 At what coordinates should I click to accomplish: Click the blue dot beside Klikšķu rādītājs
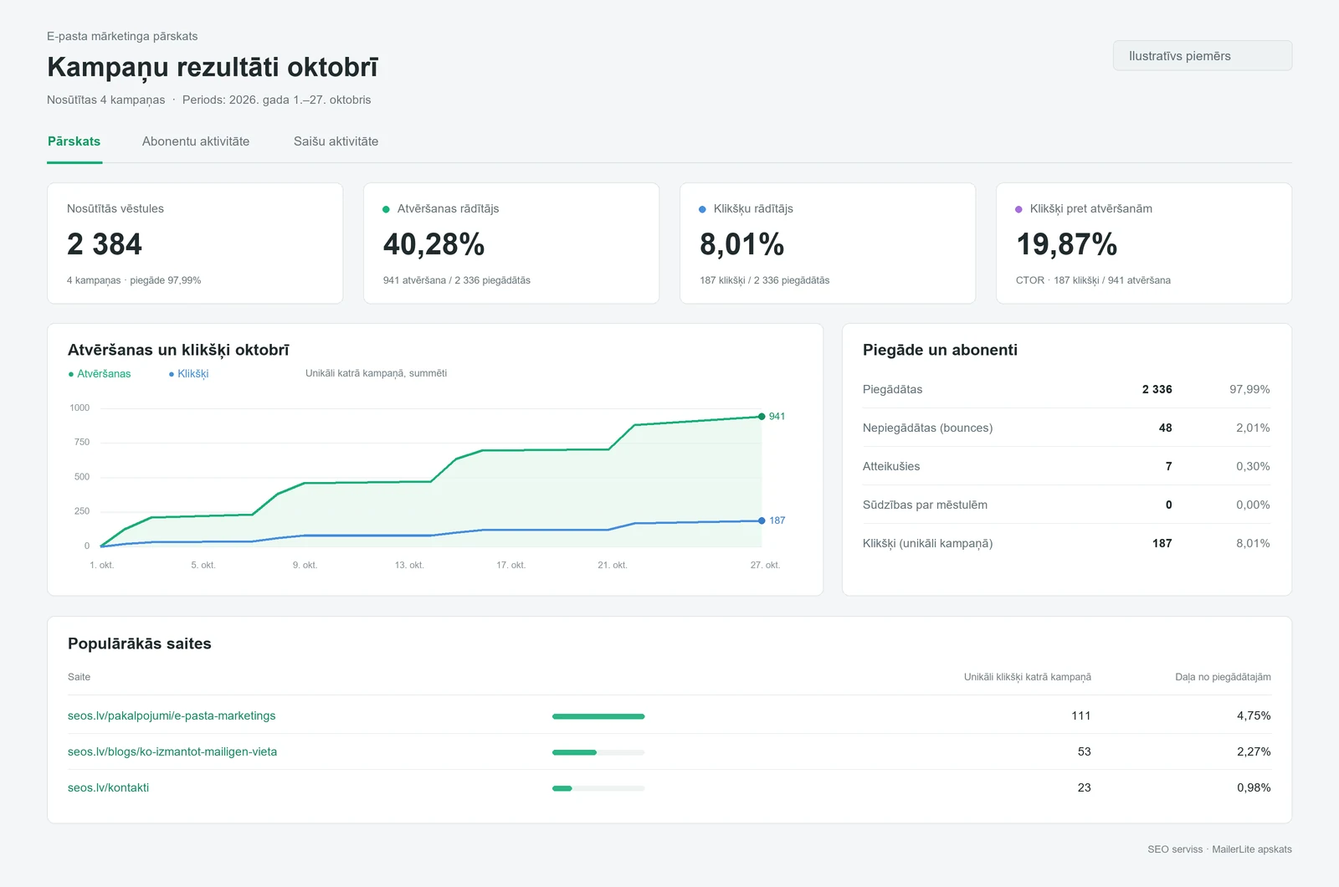pyautogui.click(x=702, y=209)
